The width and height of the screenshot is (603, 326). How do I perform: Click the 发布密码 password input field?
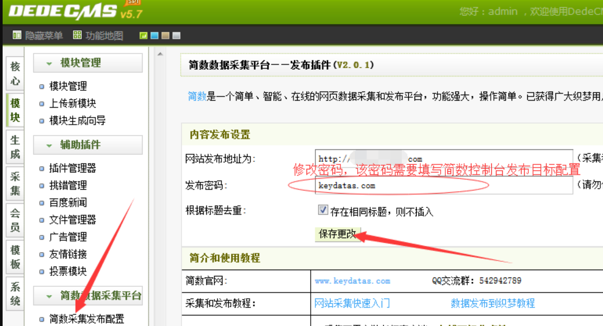444,185
